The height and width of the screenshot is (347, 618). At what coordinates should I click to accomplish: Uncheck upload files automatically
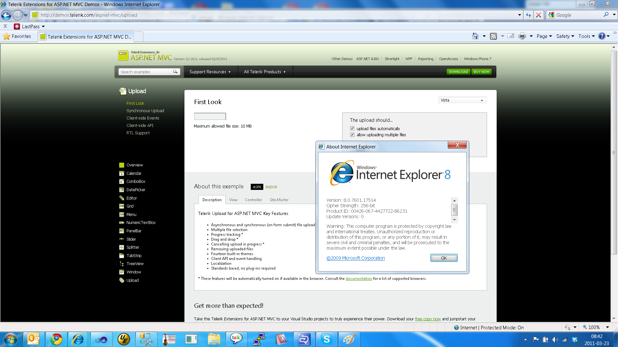pos(352,129)
